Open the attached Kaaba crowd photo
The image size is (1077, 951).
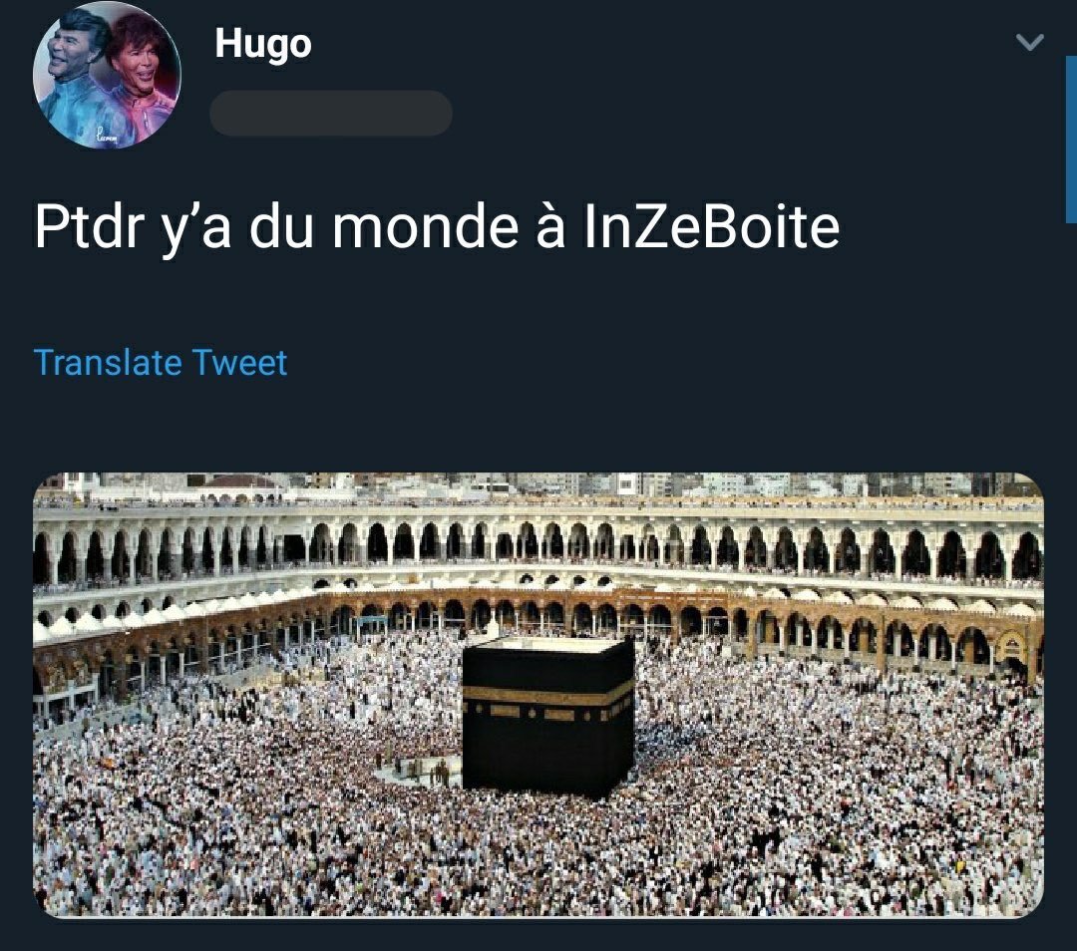[538, 694]
